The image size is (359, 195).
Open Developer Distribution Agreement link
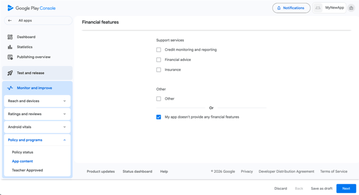[x=287, y=171]
